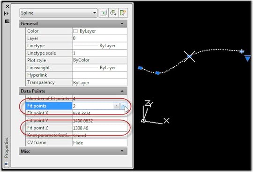Go to previous fit point arrow

tap(116, 106)
